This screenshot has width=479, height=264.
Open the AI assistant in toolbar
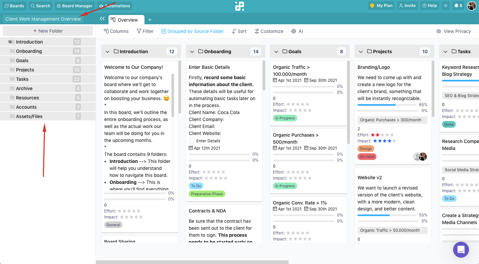click(x=297, y=31)
